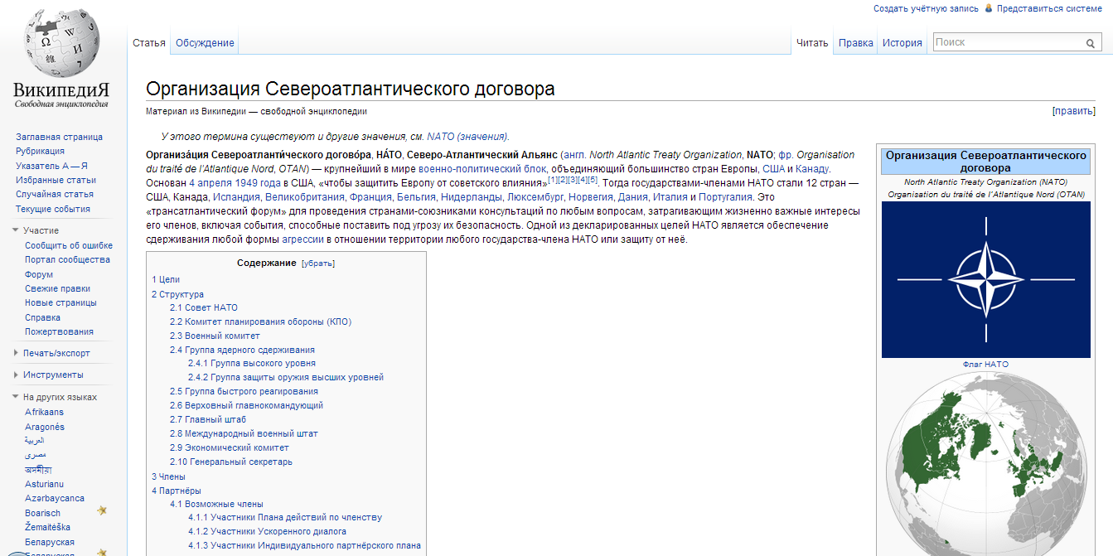This screenshot has height=556, width=1113.
Task: Open Справка sidebar link
Action: point(42,317)
